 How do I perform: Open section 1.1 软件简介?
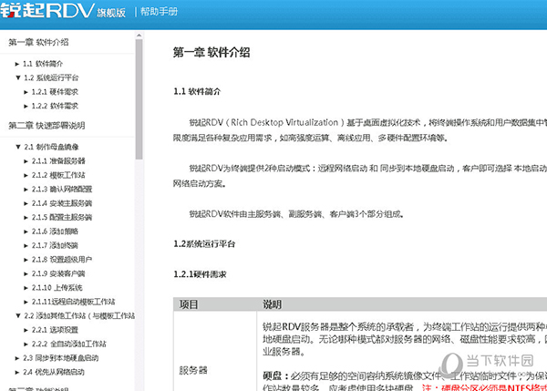click(x=49, y=64)
